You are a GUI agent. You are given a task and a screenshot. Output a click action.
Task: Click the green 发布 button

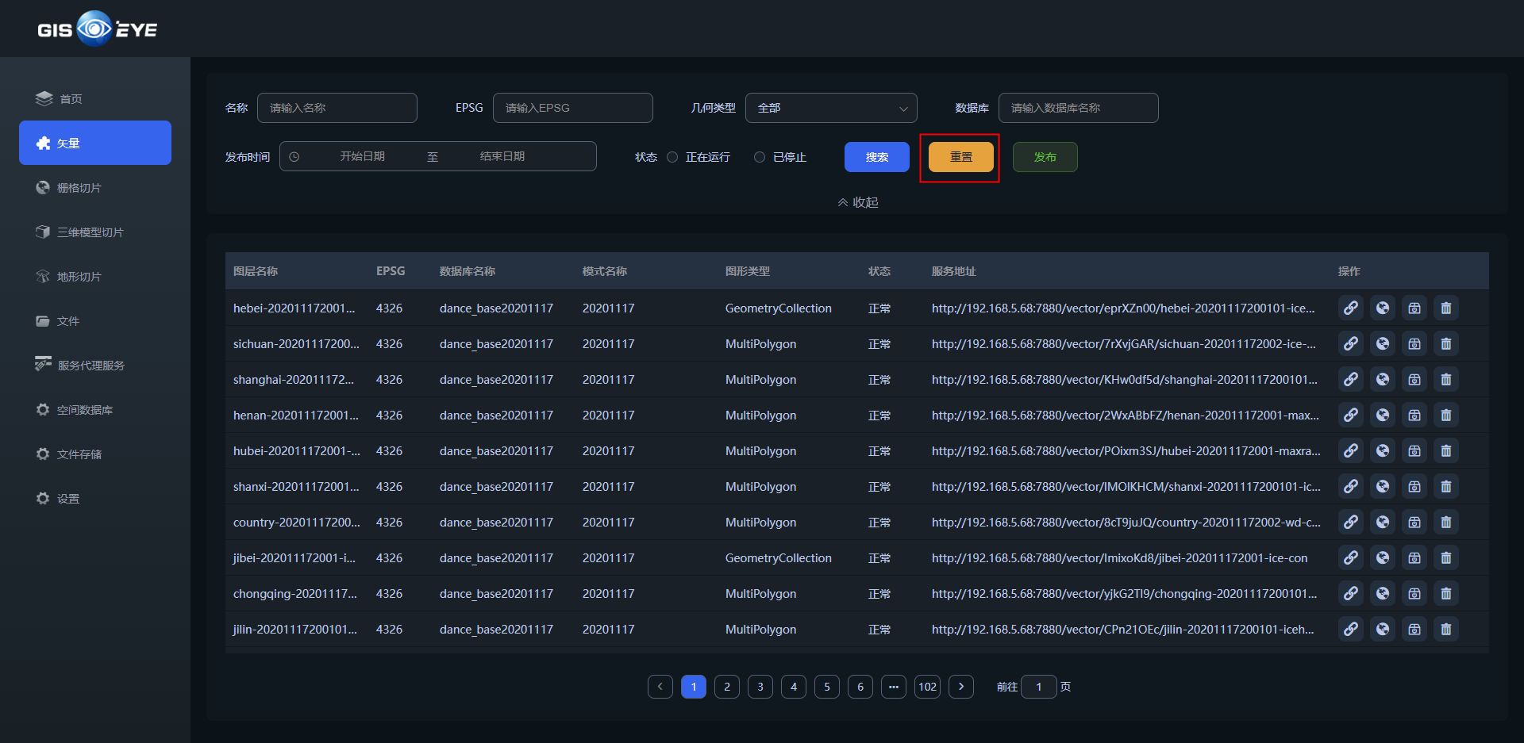tap(1045, 157)
